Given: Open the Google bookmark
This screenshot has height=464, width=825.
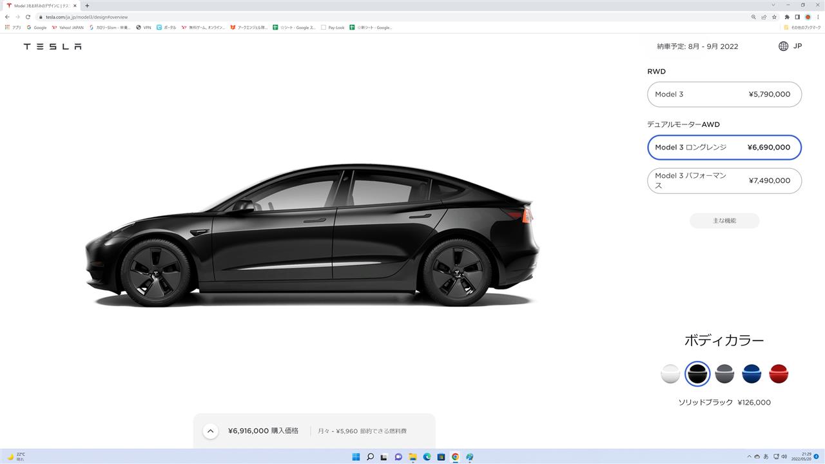Looking at the screenshot, I should [x=37, y=28].
